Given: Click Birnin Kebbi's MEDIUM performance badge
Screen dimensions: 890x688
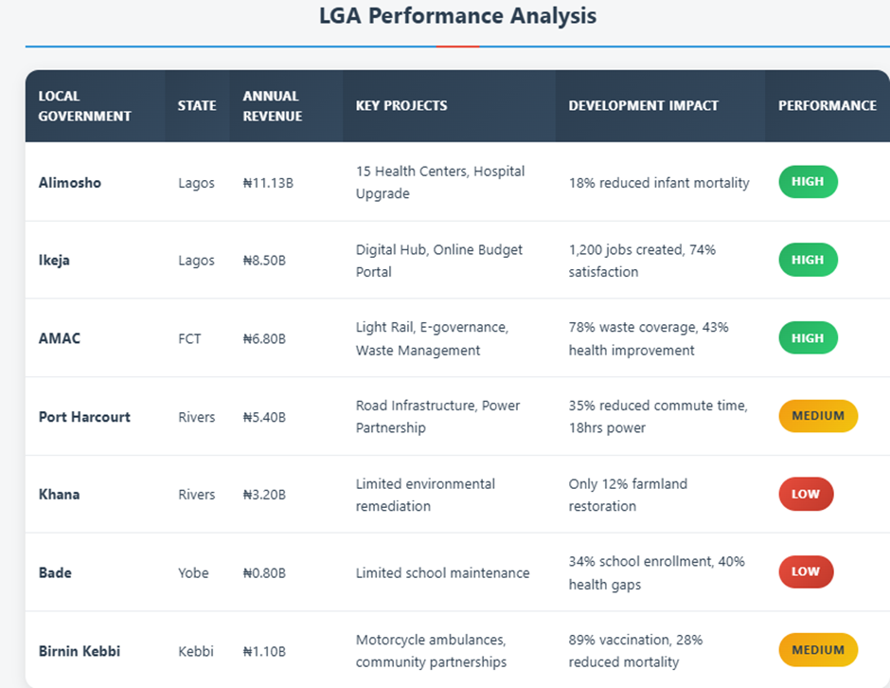Looking at the screenshot, I should coord(818,650).
